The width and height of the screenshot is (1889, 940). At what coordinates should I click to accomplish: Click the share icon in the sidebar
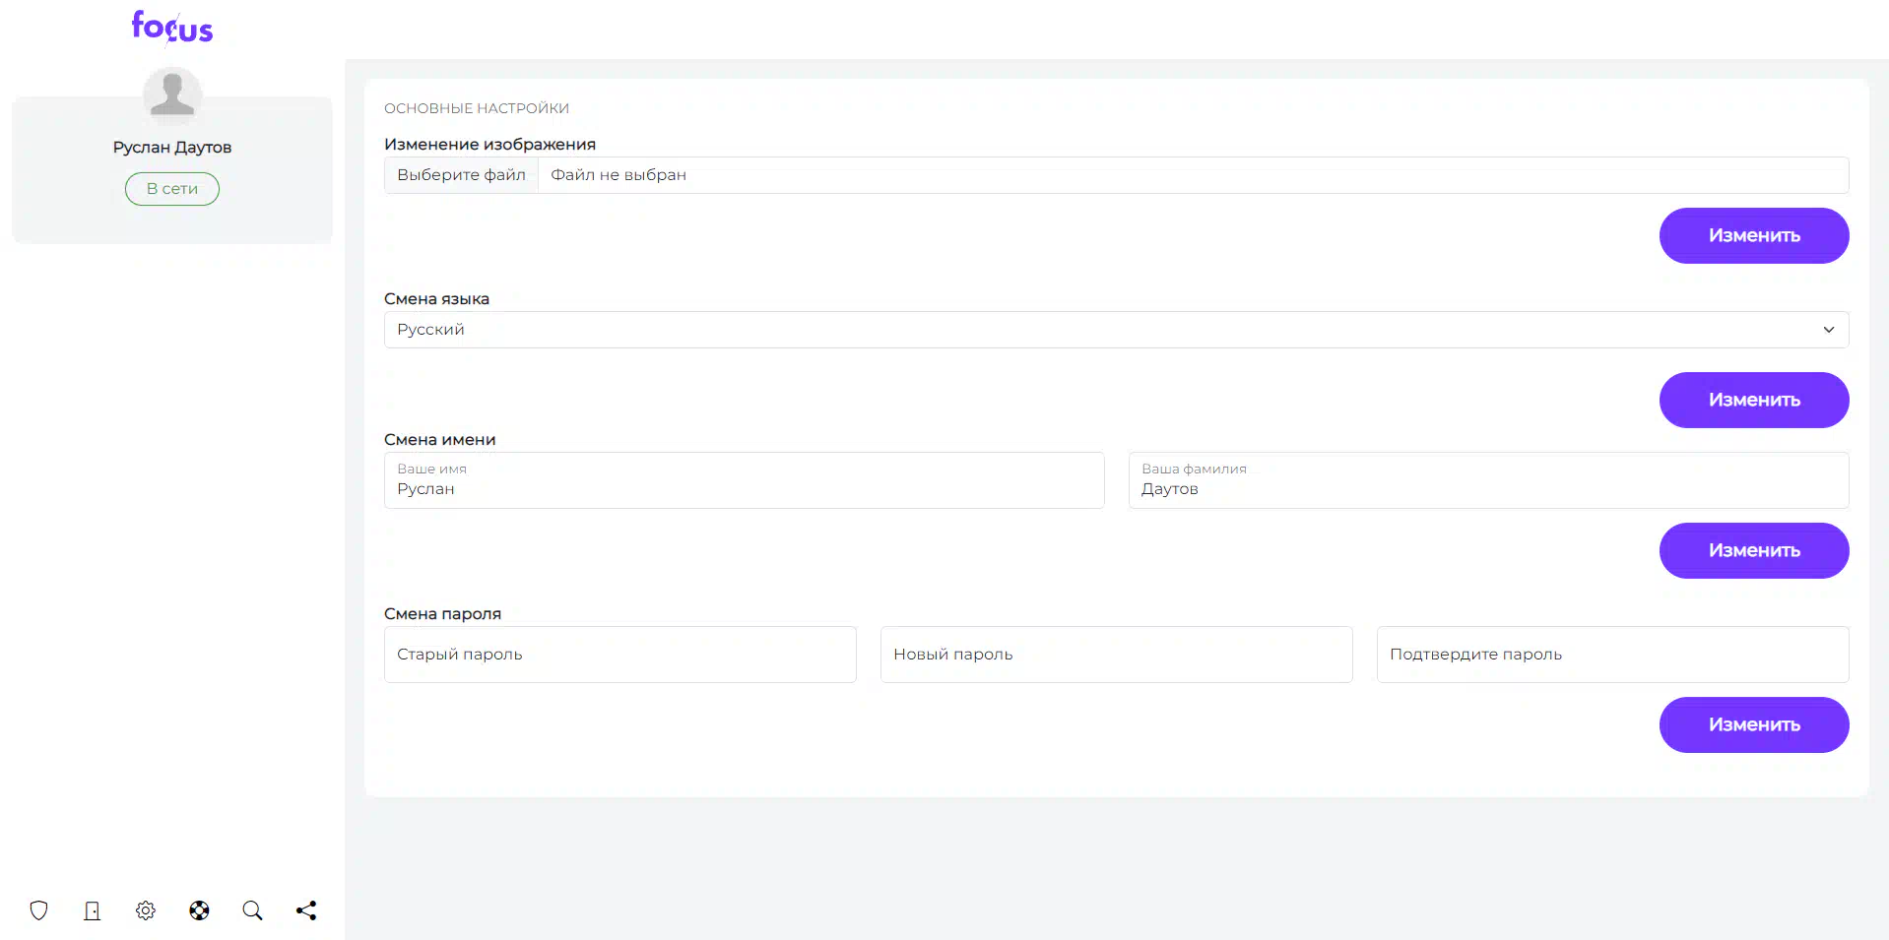pyautogui.click(x=306, y=910)
